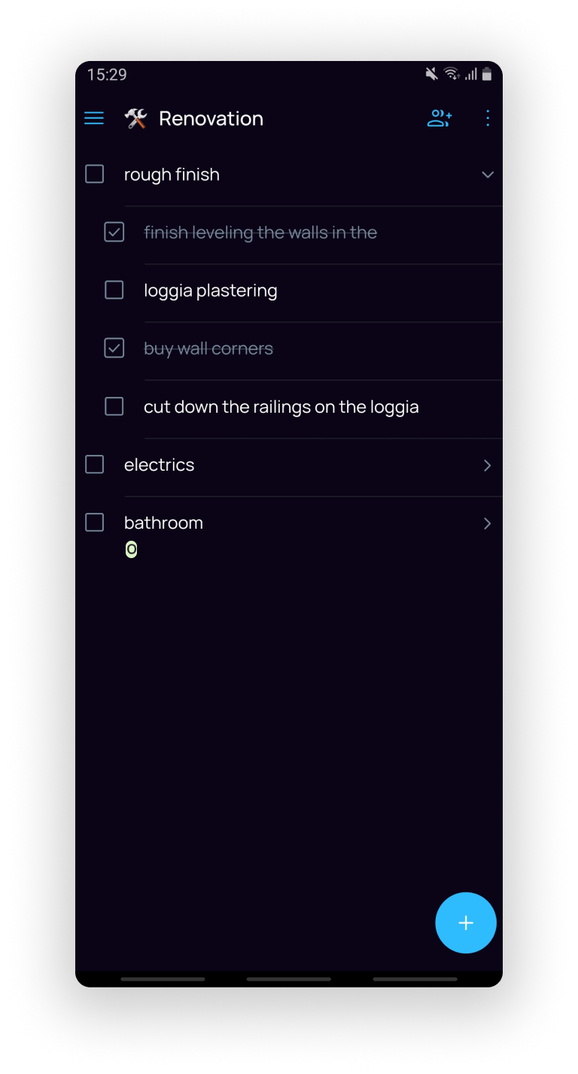Select the 'electrics' task label
The width and height of the screenshot is (578, 1074).
point(160,465)
